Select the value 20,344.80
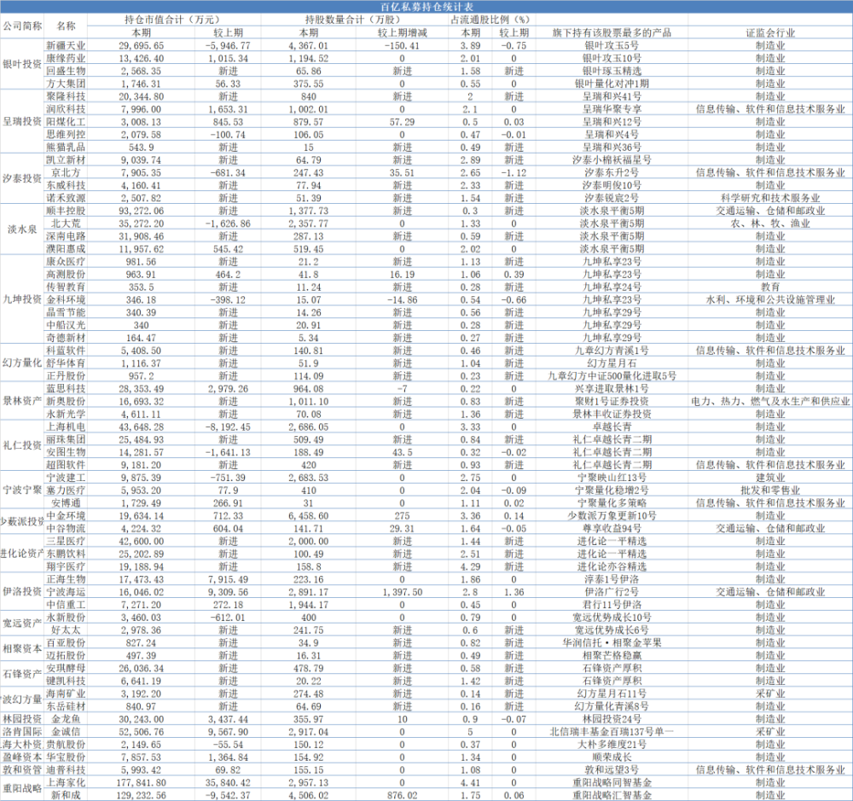Screen dimensions: 853x801 pos(141,96)
